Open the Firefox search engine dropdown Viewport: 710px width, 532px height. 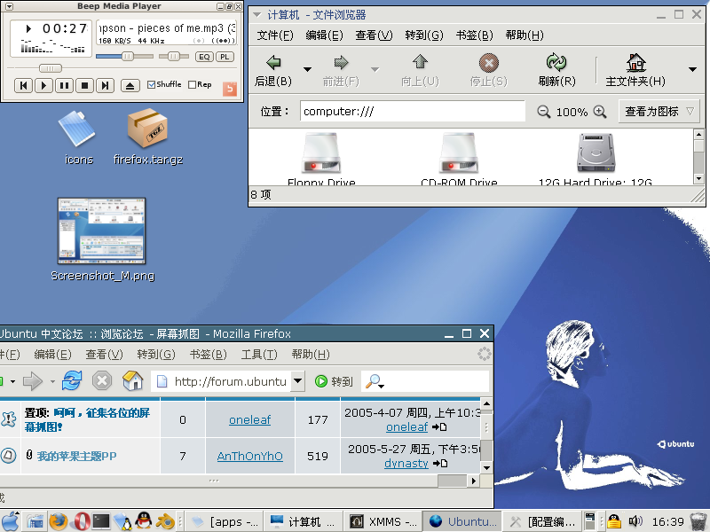tap(375, 382)
